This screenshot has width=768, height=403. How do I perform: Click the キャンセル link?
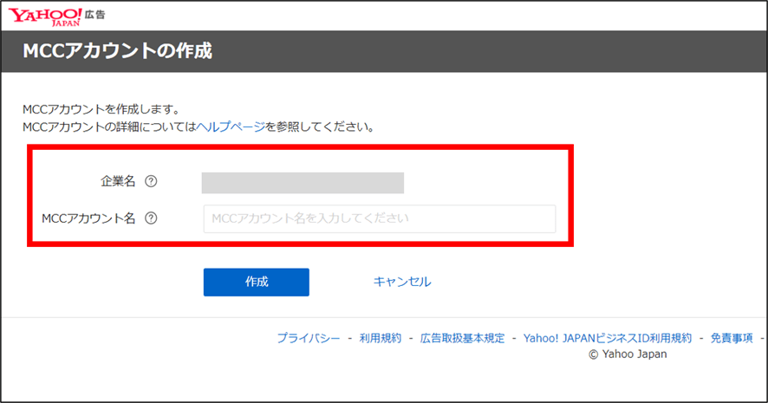click(402, 282)
